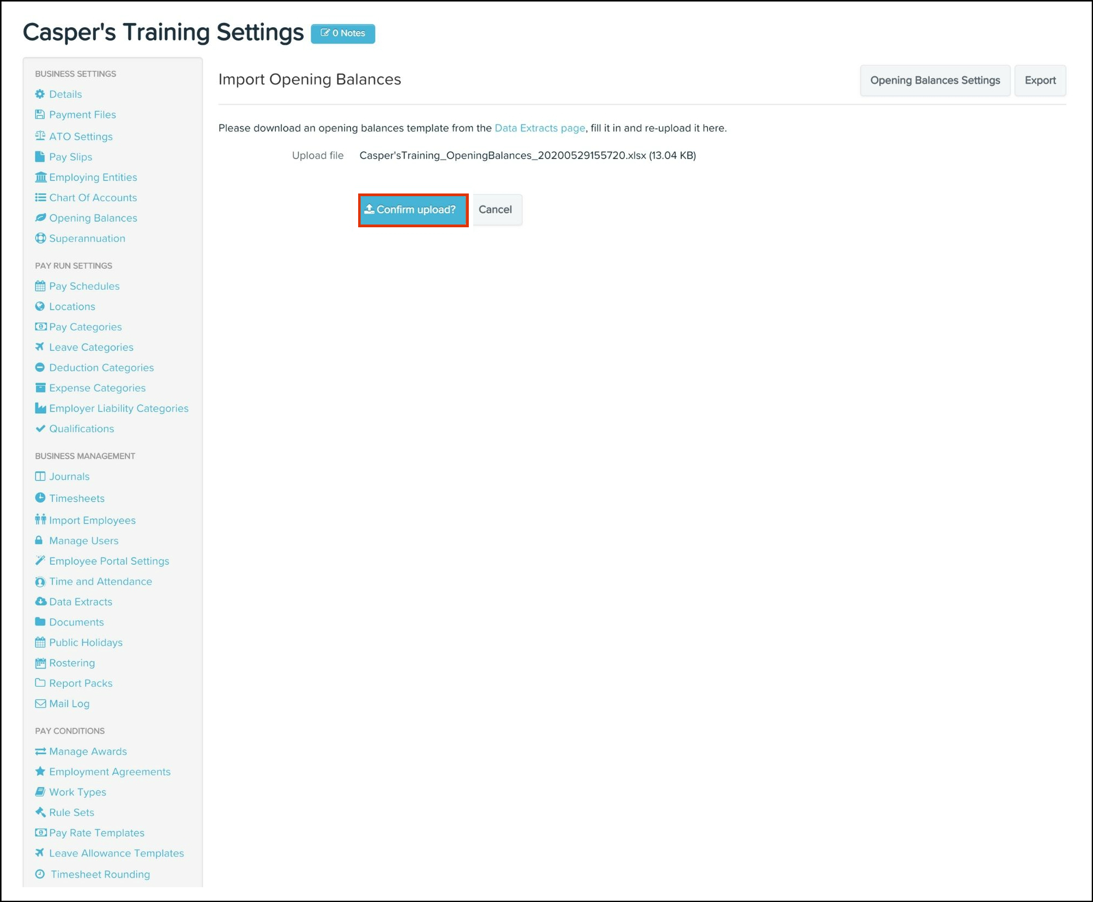
Task: Open Opening Balances Settings
Action: tap(934, 81)
